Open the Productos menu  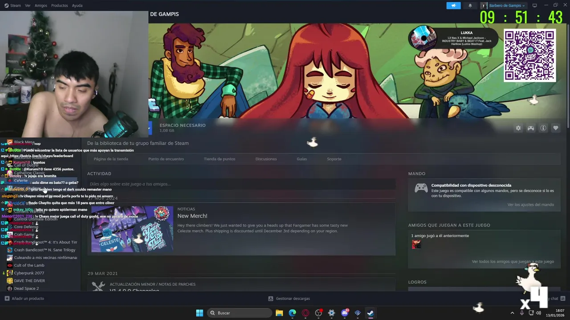[x=60, y=5]
